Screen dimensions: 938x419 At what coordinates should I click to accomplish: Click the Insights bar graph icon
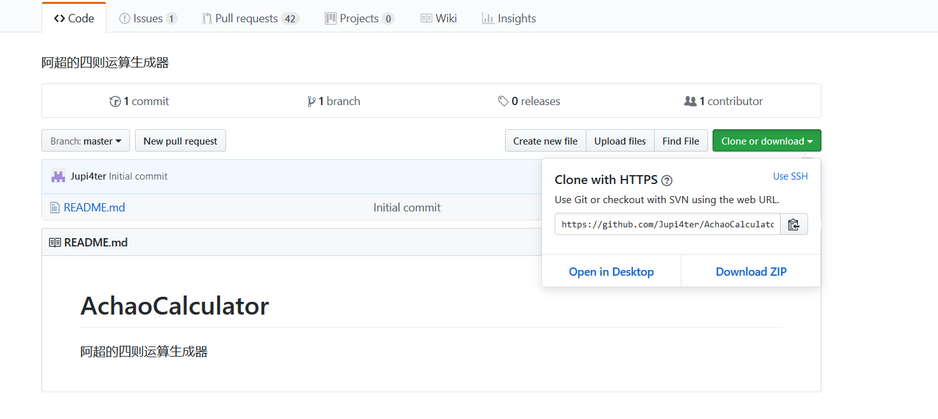[488, 18]
